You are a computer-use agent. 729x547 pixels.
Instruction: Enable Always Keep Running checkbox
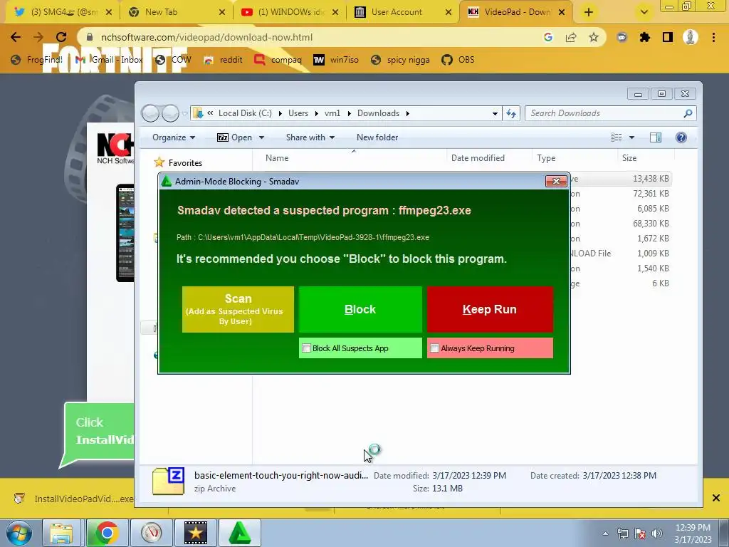click(x=435, y=348)
